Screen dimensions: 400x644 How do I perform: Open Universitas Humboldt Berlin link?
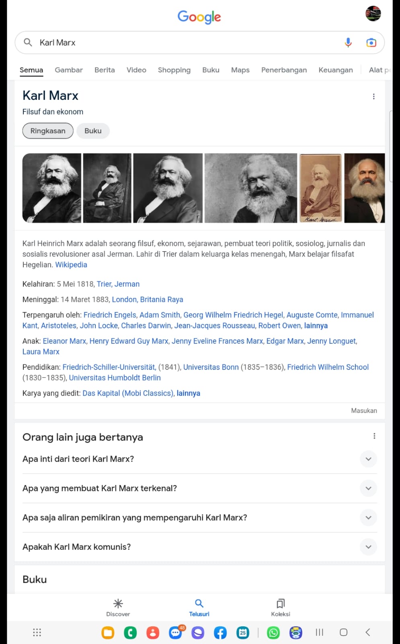coord(115,378)
